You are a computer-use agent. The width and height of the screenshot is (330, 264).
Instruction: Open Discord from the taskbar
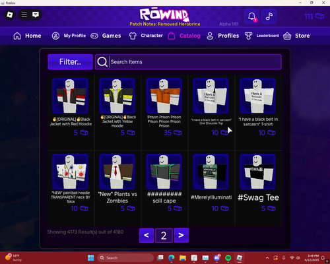coord(217,258)
